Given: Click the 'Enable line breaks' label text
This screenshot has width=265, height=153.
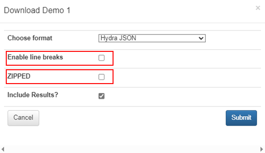Looking at the screenshot, I should pos(35,57).
